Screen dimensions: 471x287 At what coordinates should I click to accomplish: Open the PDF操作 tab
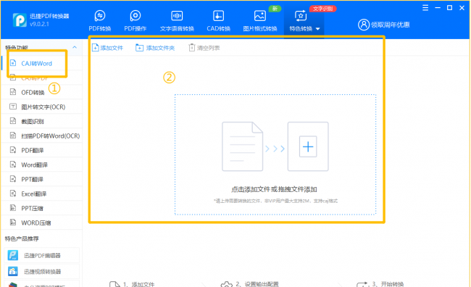click(x=136, y=20)
